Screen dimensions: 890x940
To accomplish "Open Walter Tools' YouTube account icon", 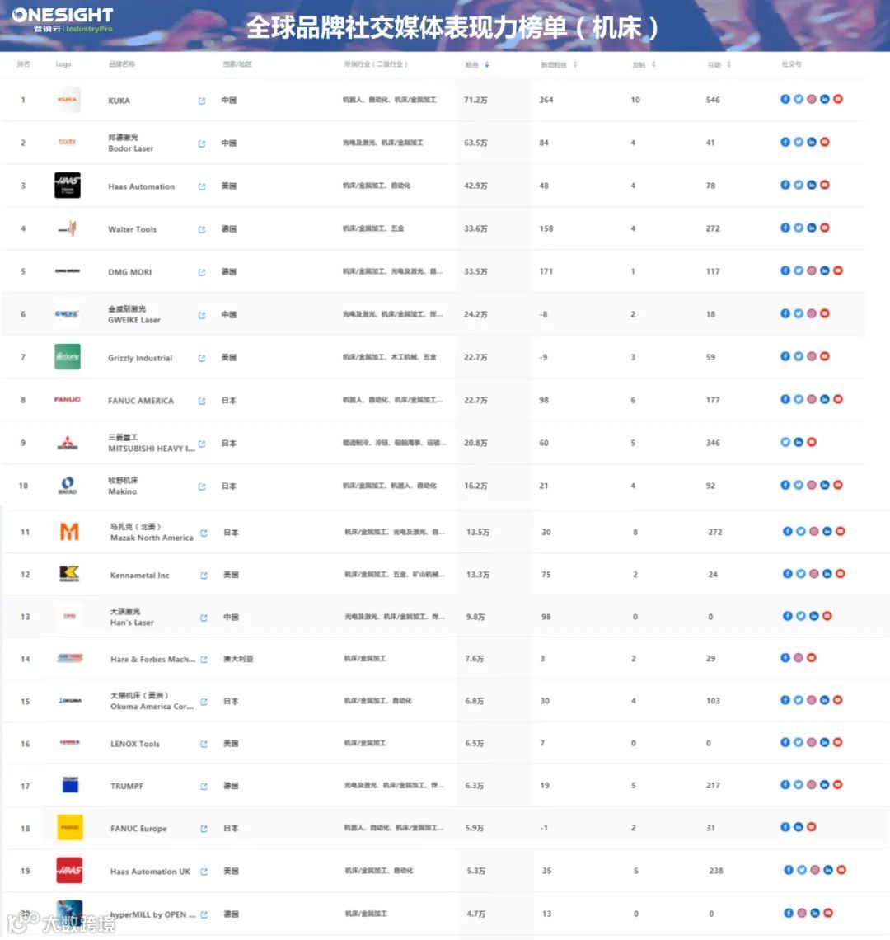I will click(825, 228).
